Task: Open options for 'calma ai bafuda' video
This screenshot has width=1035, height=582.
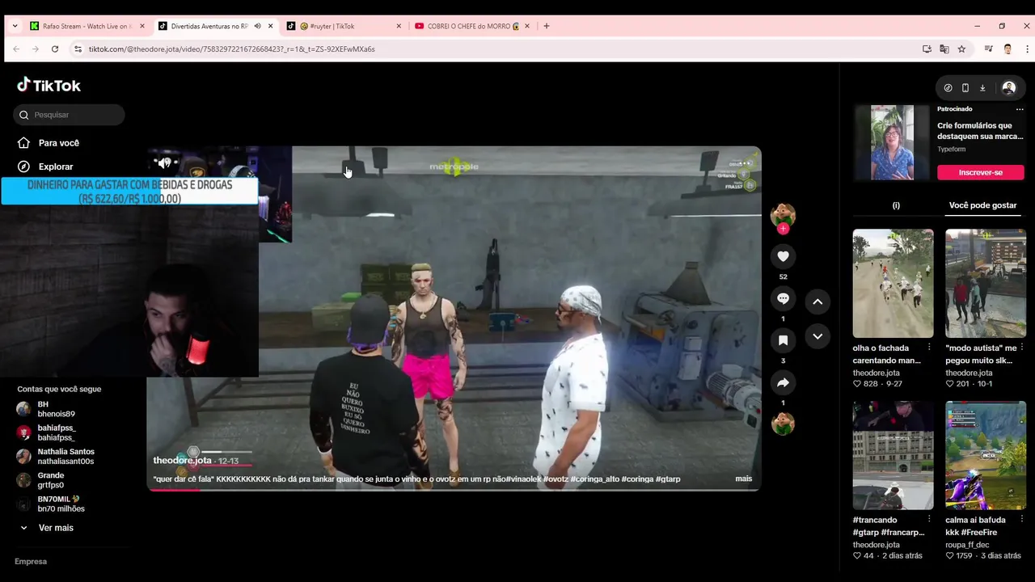Action: (x=1022, y=520)
